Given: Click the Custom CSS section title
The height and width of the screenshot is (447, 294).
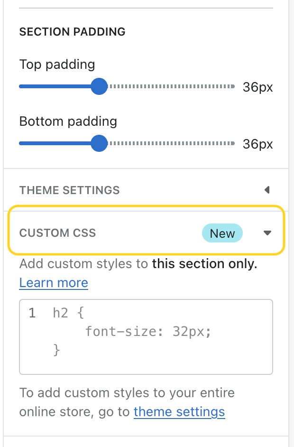Looking at the screenshot, I should coord(57,233).
